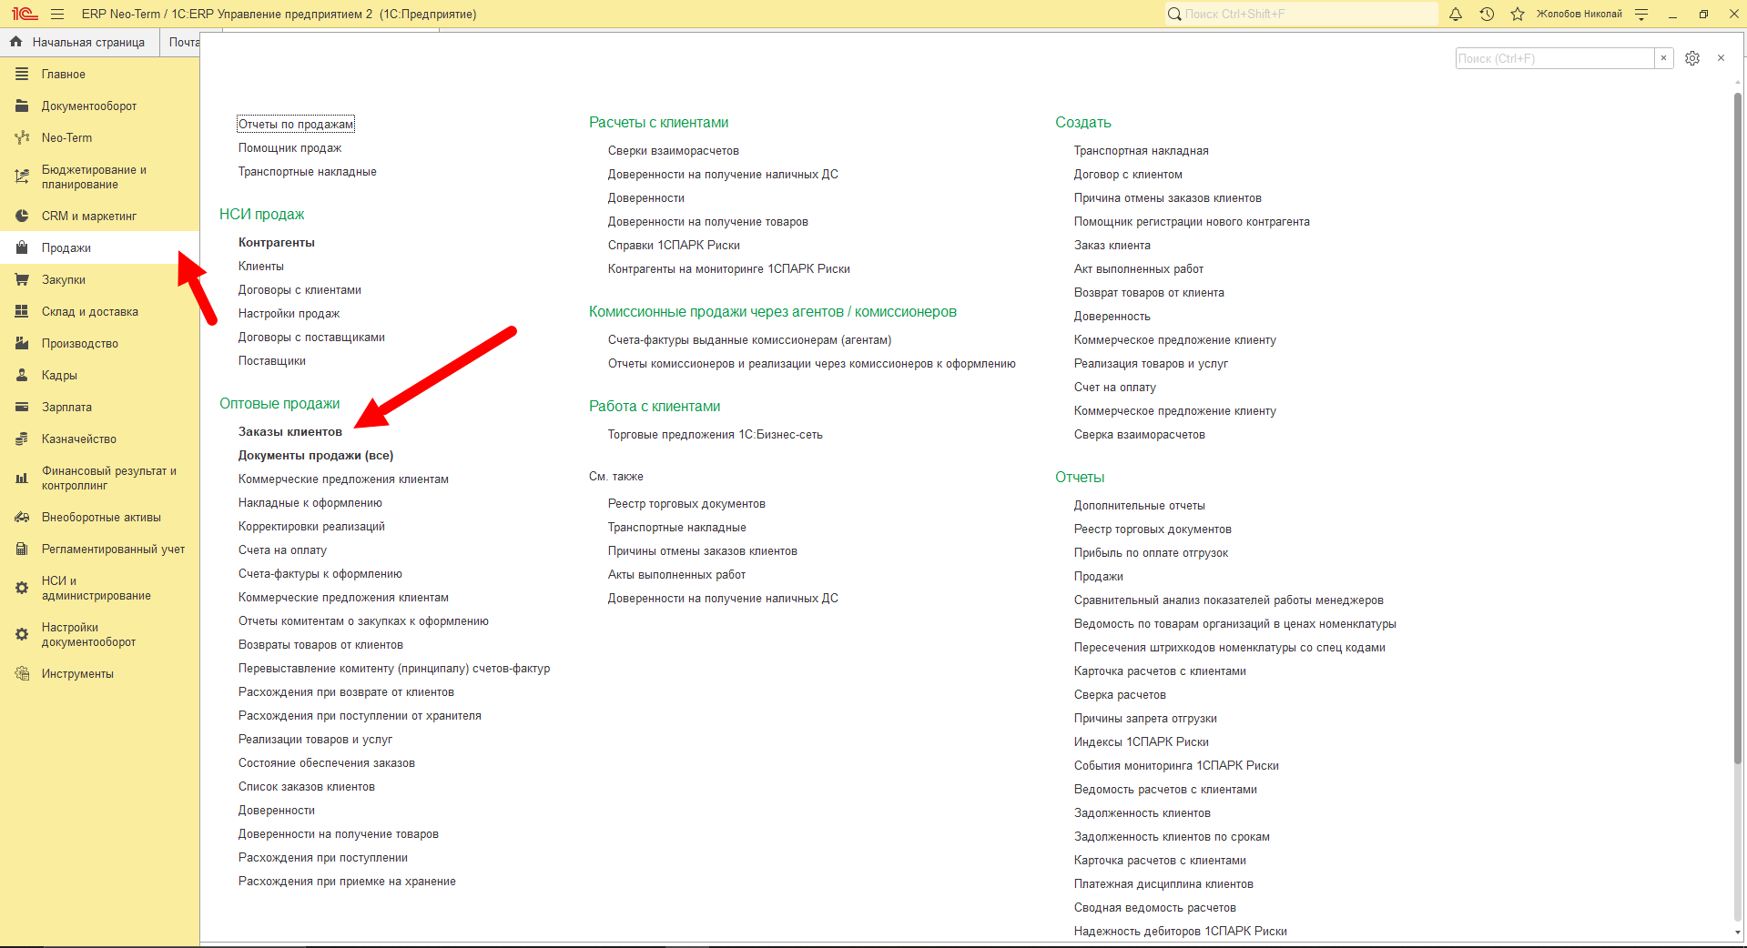The image size is (1747, 948).
Task: Select Бюджетирование и планирование section
Action: (99, 176)
